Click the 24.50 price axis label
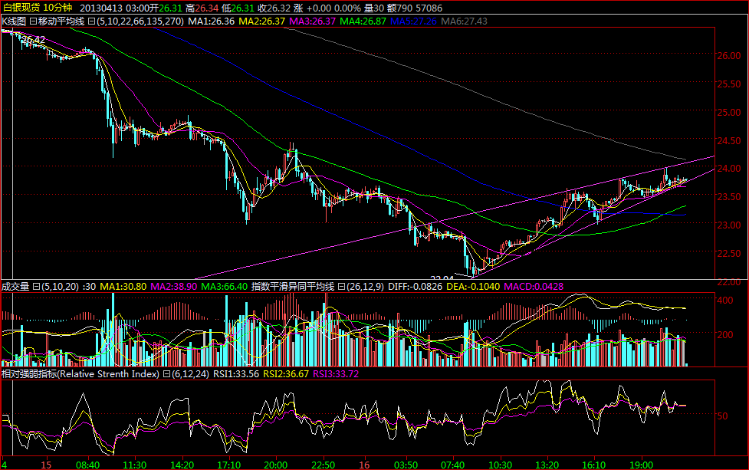This screenshot has width=749, height=470. pyautogui.click(x=729, y=140)
